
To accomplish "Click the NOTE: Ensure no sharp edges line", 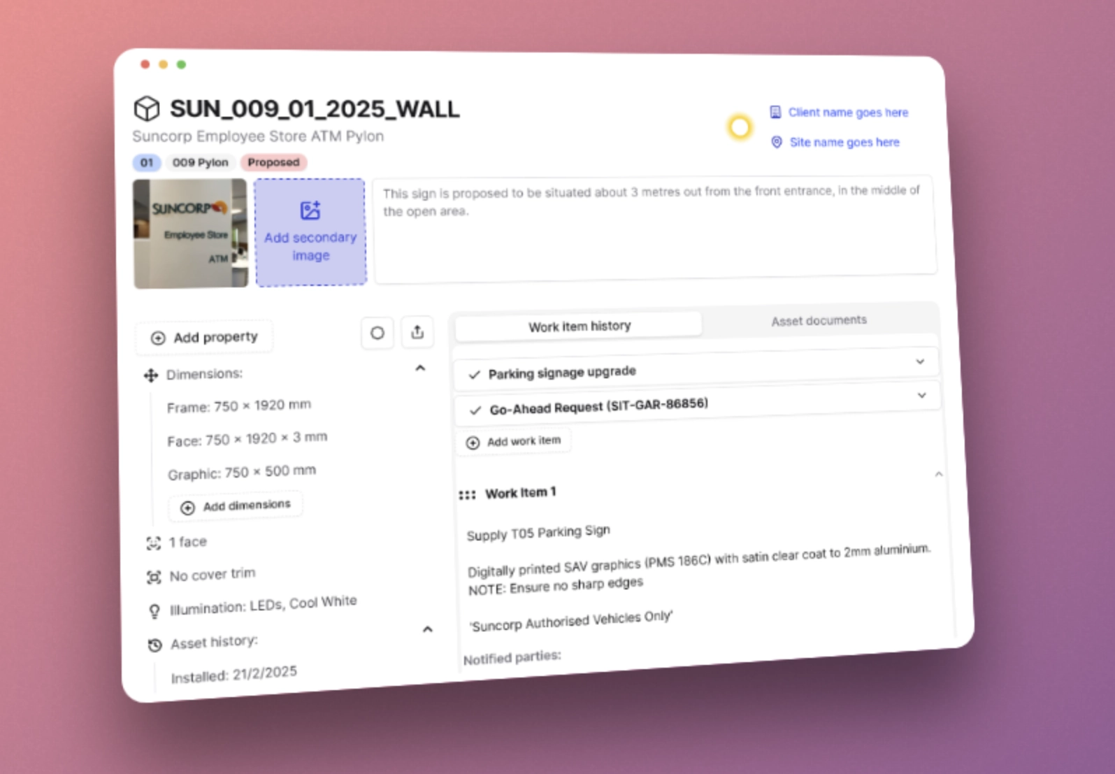I will [555, 586].
